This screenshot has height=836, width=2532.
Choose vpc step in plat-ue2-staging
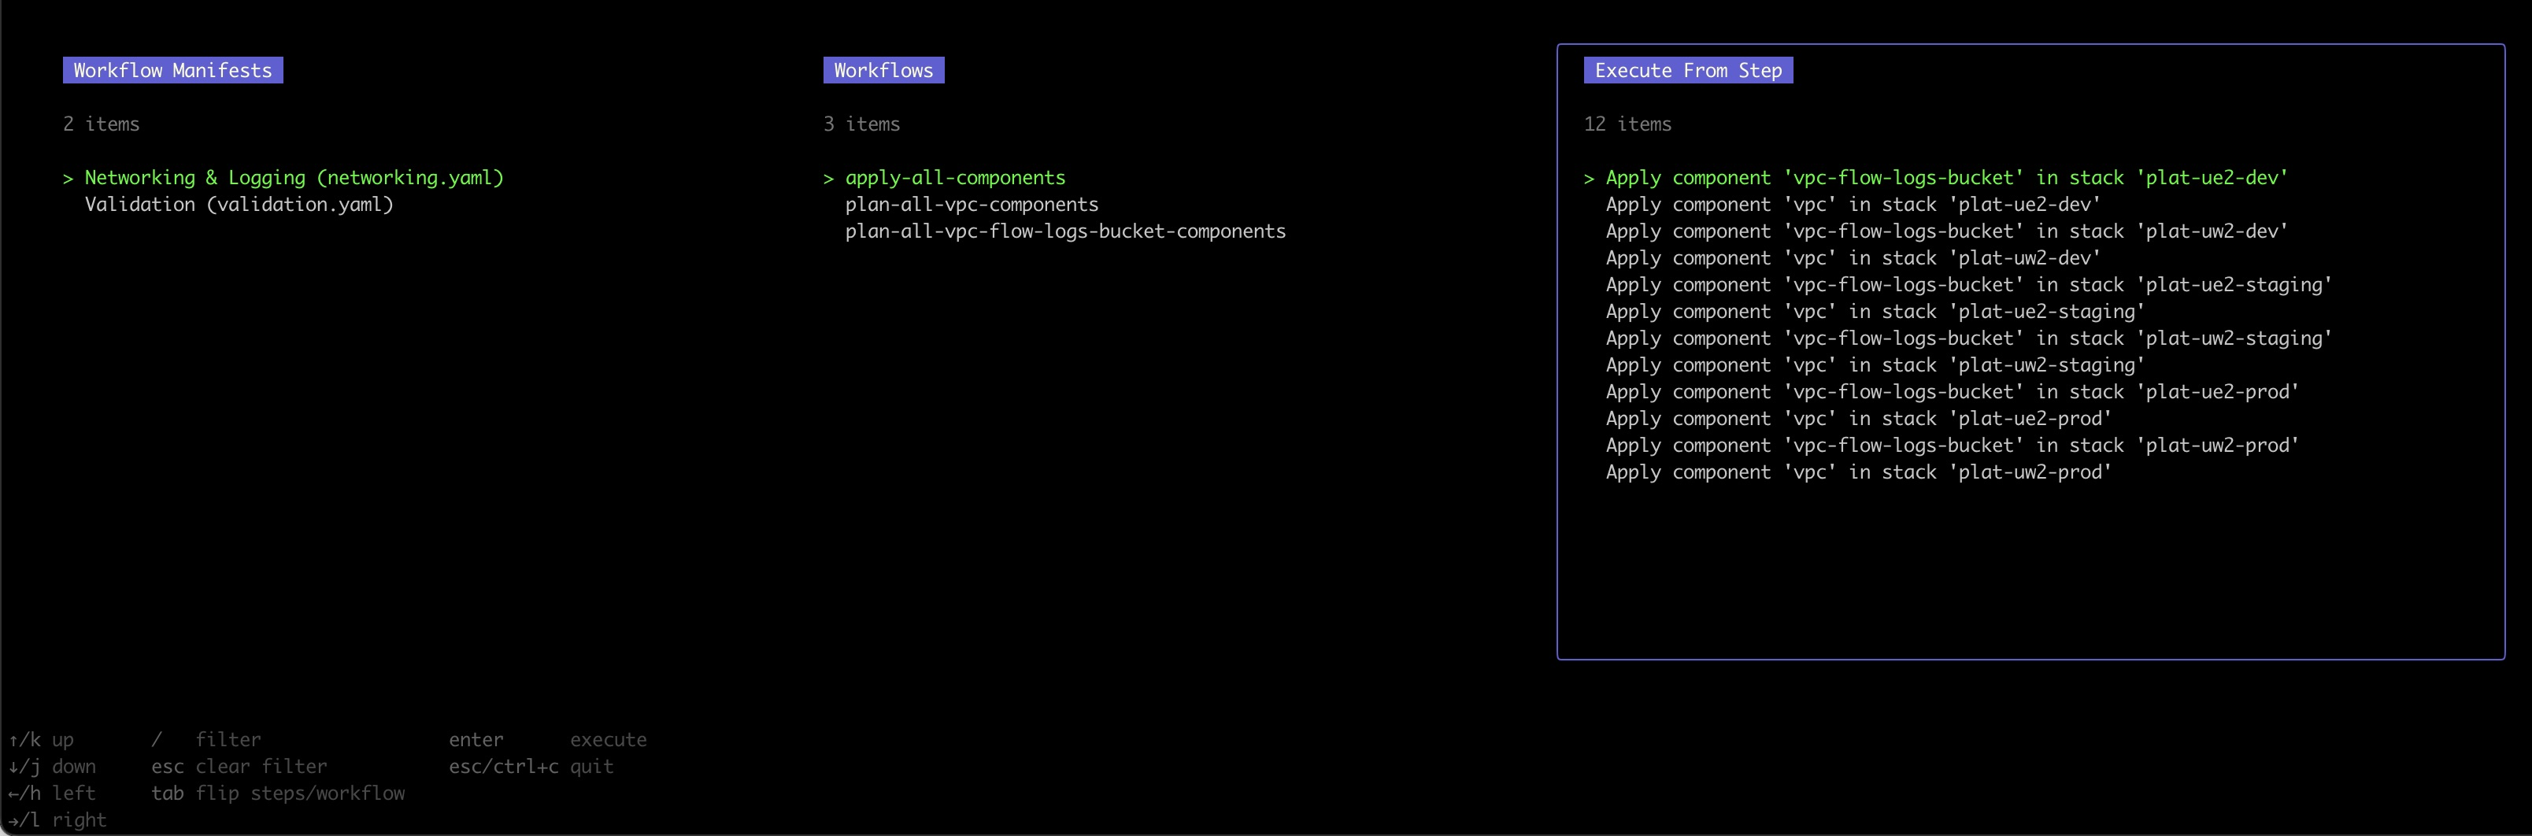pos(1875,312)
